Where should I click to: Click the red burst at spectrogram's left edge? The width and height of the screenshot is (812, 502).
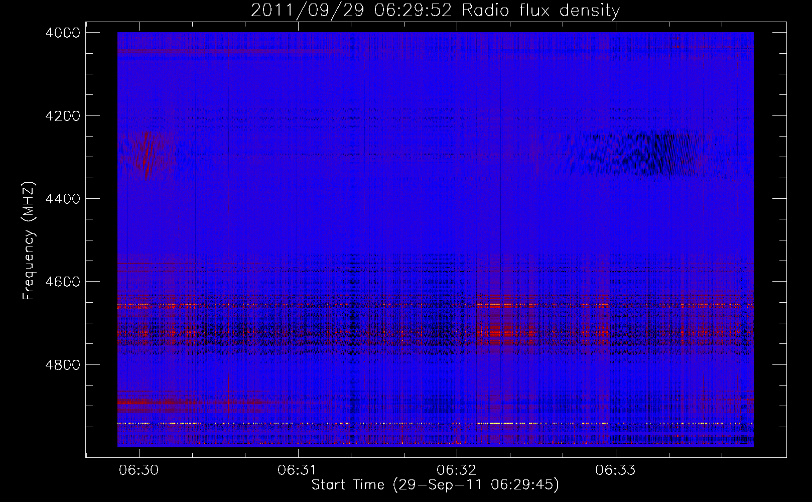click(x=146, y=155)
